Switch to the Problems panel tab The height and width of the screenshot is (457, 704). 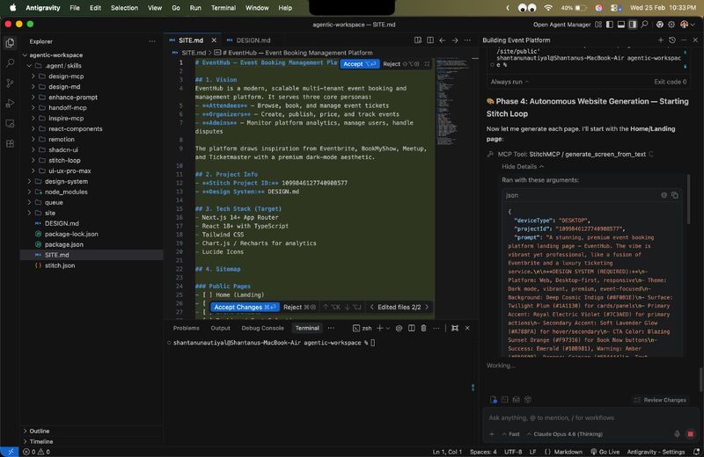[x=186, y=329]
